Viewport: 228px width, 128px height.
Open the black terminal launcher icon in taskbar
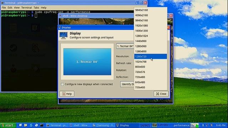42,125
